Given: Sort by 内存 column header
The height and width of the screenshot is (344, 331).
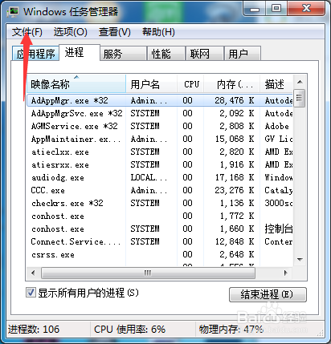Looking at the screenshot, I should coord(232,84).
